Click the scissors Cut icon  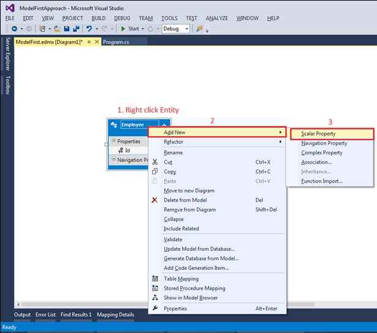point(155,162)
